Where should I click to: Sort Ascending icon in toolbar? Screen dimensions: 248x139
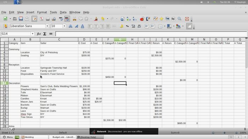pos(128,19)
